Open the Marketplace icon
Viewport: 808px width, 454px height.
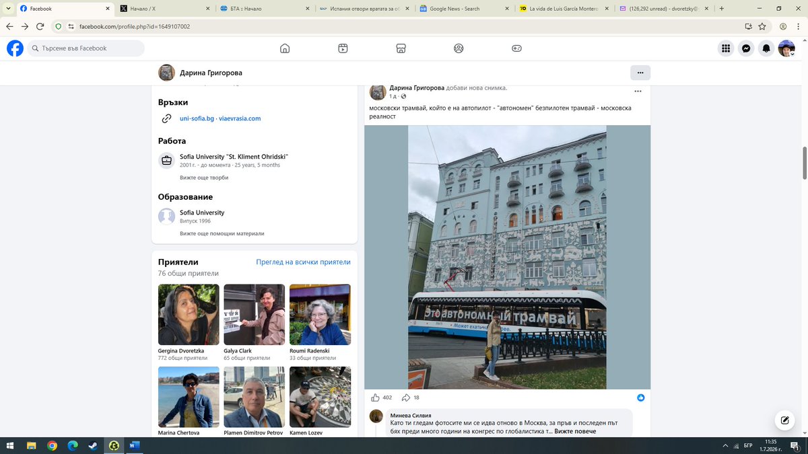[x=401, y=48]
